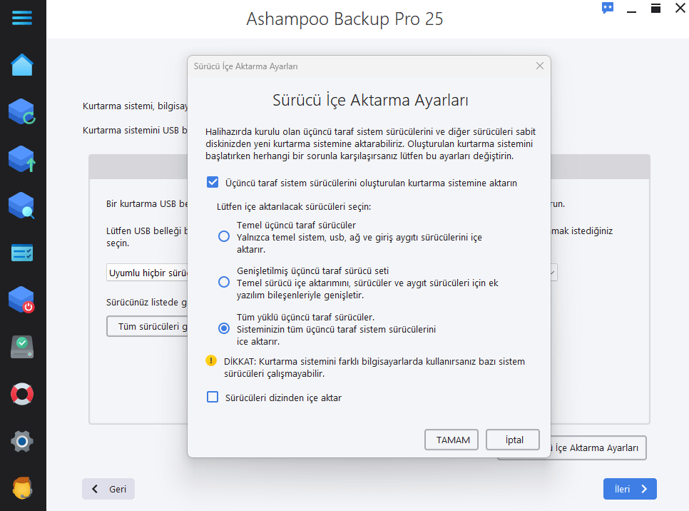Click the Tüm sürücüleri button in main window
Image resolution: width=689 pixels, height=511 pixels.
[x=147, y=326]
